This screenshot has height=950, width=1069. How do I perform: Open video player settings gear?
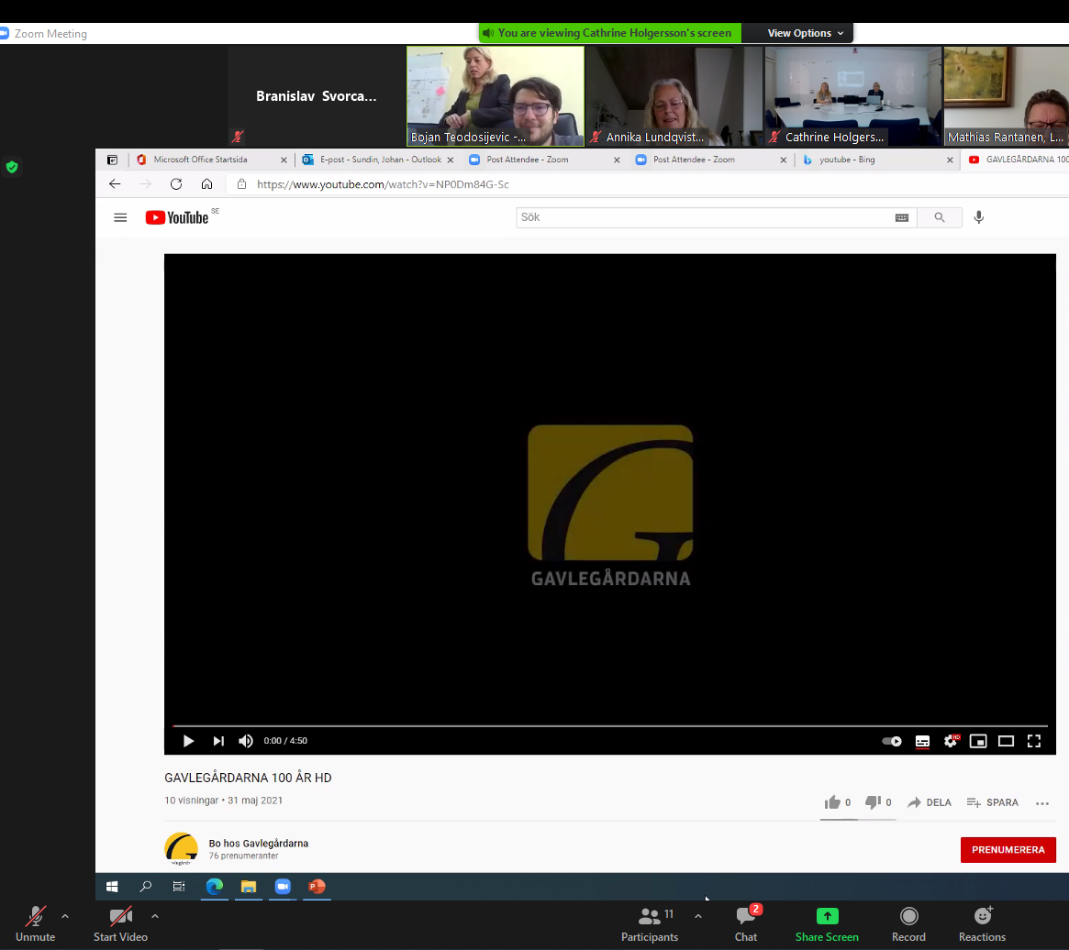coord(951,741)
